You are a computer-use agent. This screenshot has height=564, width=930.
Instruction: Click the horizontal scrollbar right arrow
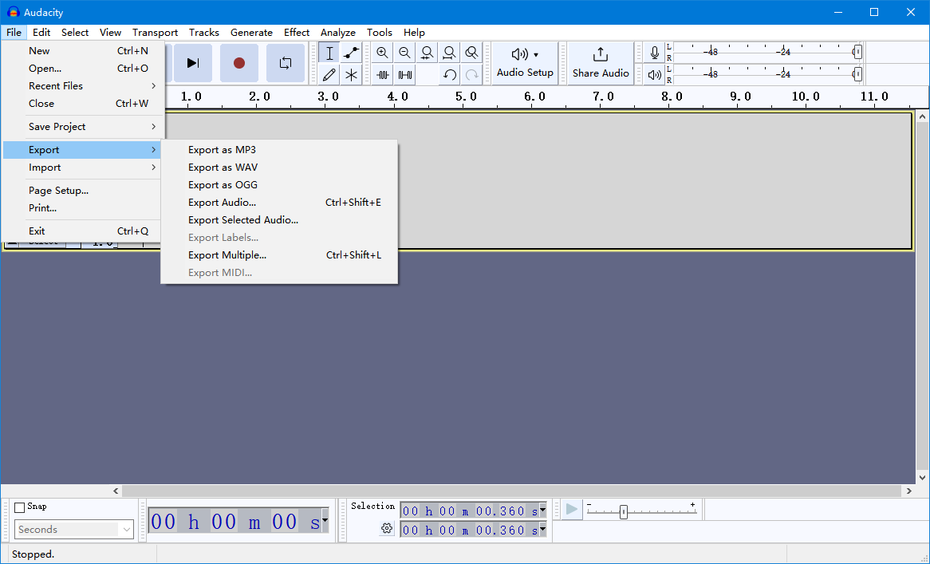908,491
